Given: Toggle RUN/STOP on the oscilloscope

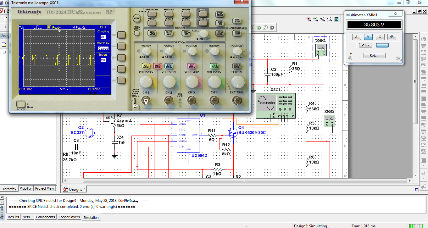Looking at the screenshot, I should tap(237, 21).
